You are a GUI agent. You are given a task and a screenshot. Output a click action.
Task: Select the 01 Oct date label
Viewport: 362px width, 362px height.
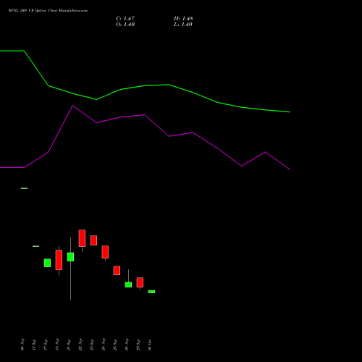pos(150,345)
